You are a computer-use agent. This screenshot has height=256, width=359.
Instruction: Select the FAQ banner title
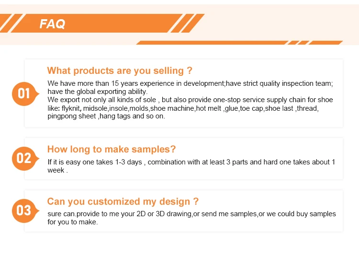coord(52,23)
